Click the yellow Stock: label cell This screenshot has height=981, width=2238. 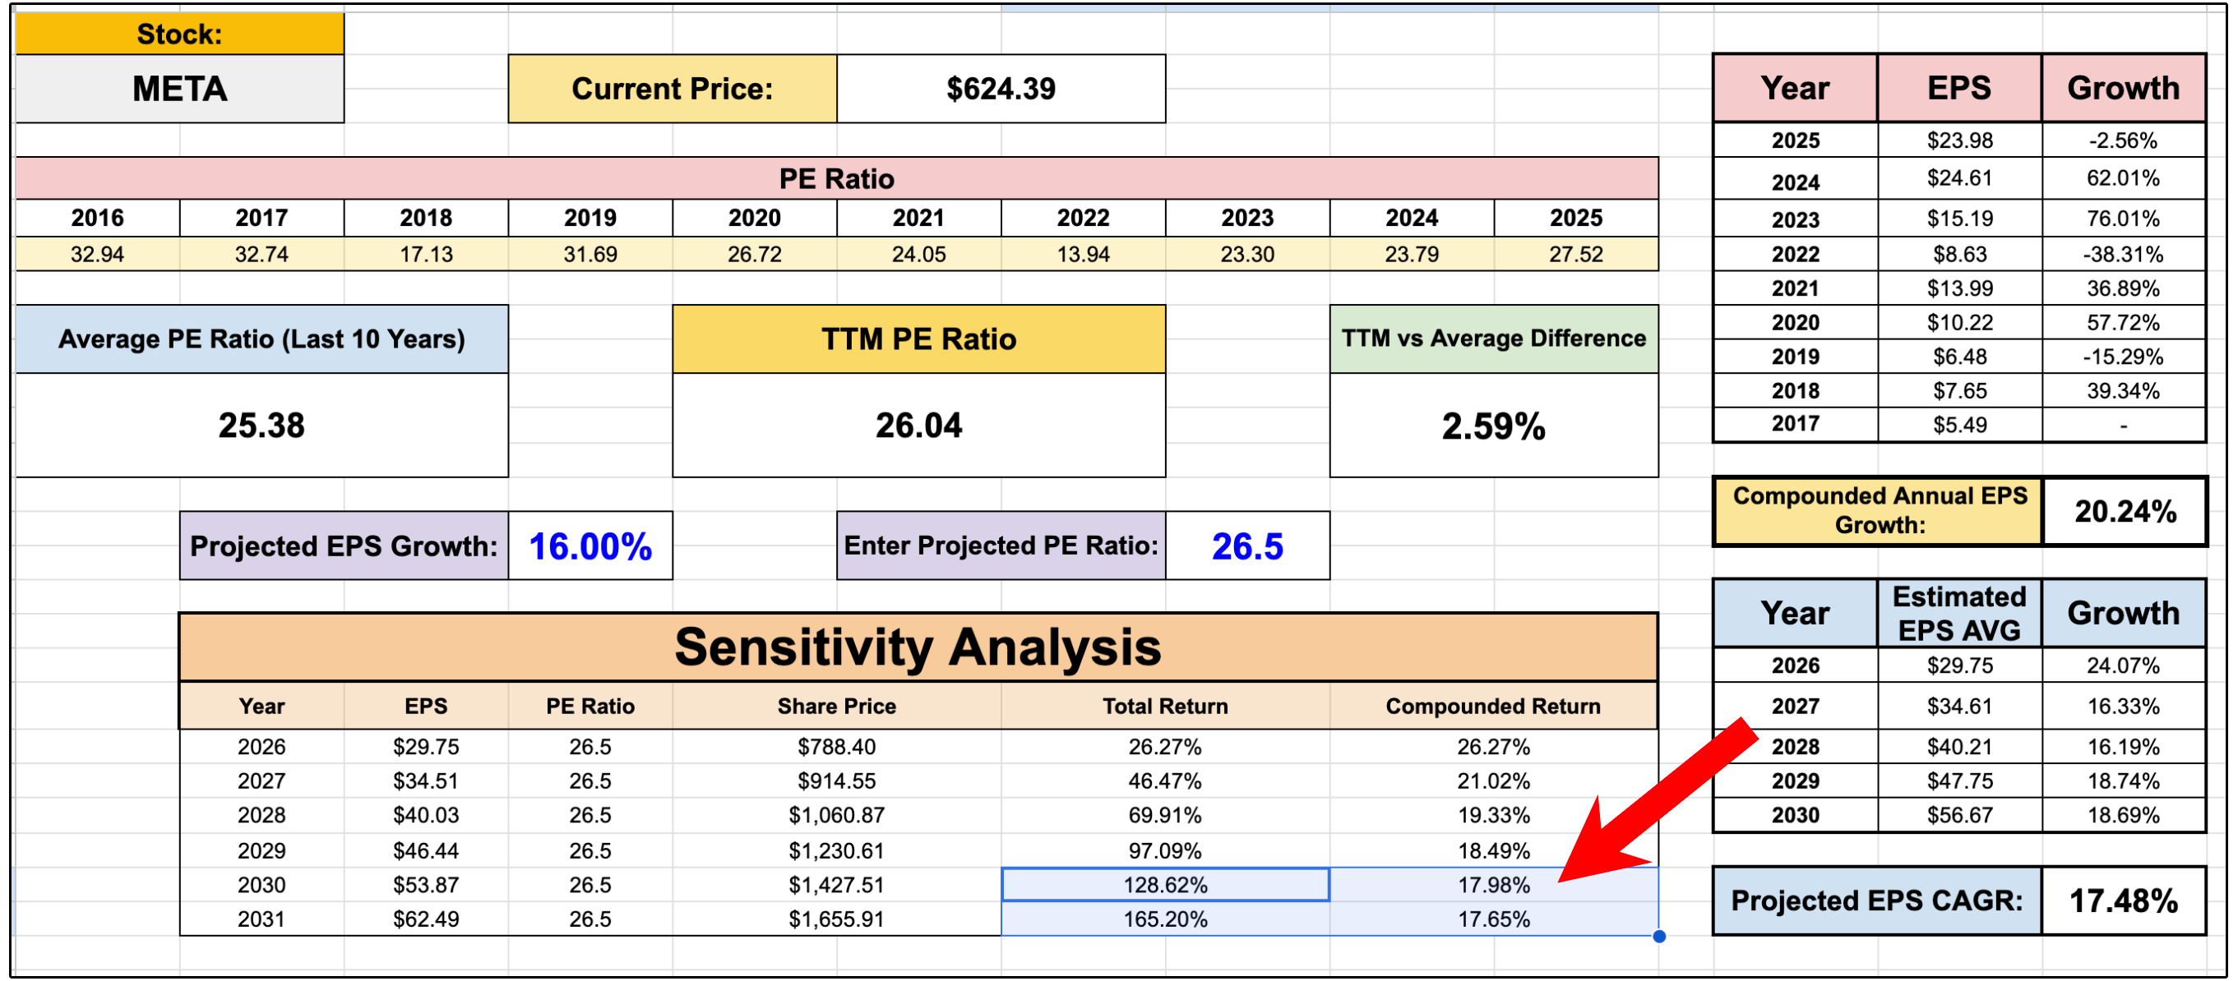click(180, 35)
